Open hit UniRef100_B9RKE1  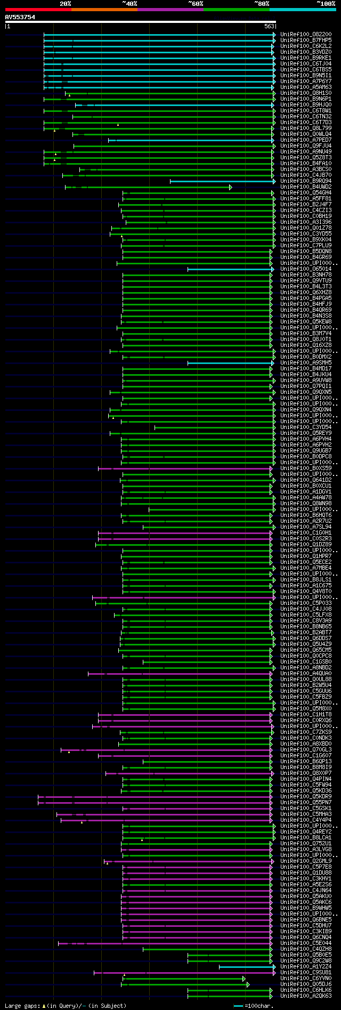click(x=306, y=58)
